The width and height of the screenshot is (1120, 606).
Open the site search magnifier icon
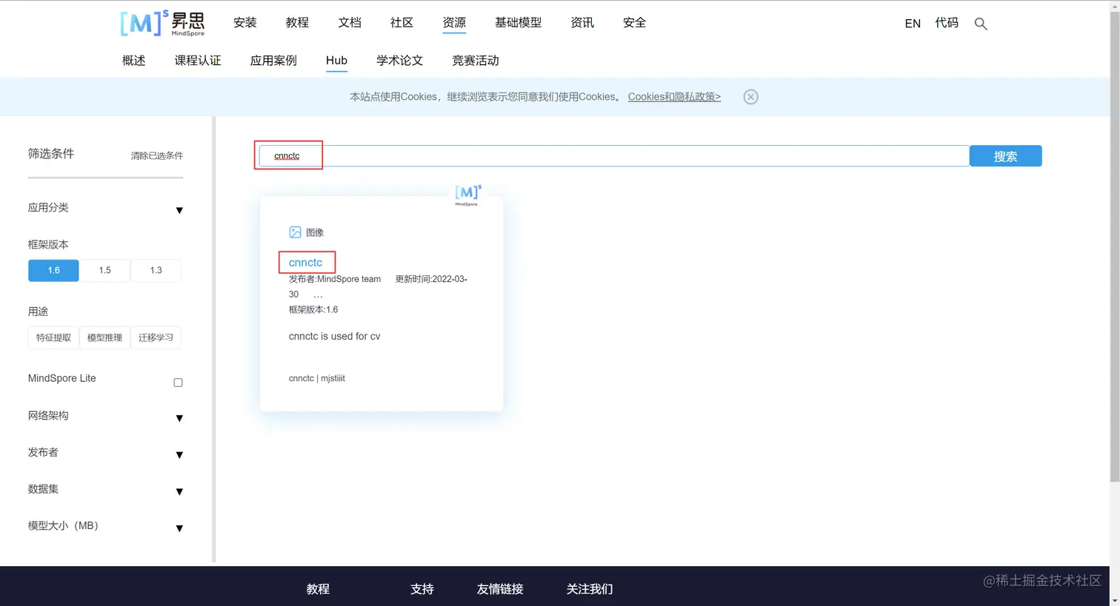(981, 24)
